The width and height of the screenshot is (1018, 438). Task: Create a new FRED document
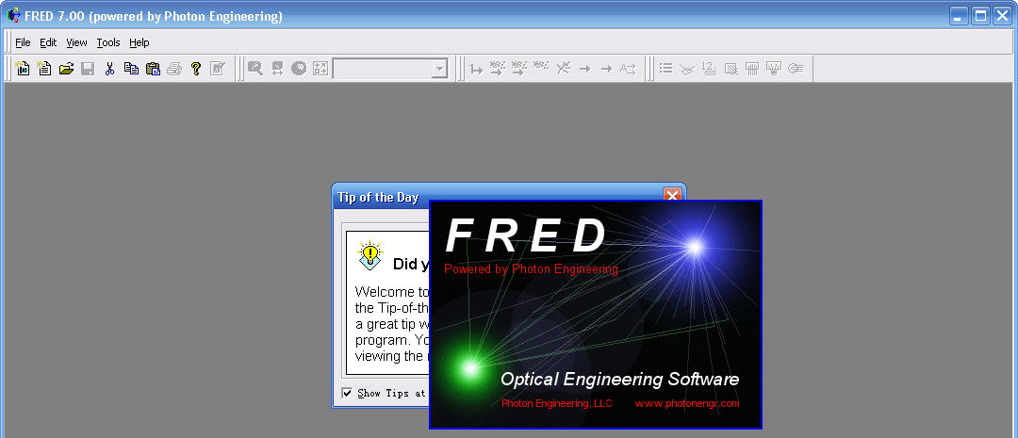coord(23,68)
